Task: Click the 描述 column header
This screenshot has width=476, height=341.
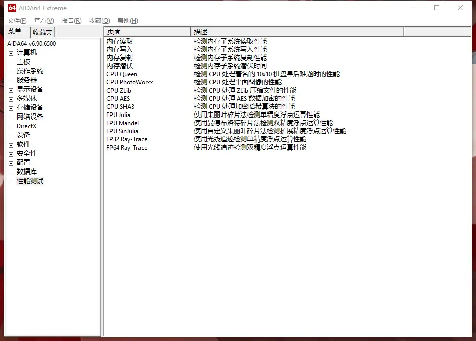Action: pyautogui.click(x=201, y=31)
